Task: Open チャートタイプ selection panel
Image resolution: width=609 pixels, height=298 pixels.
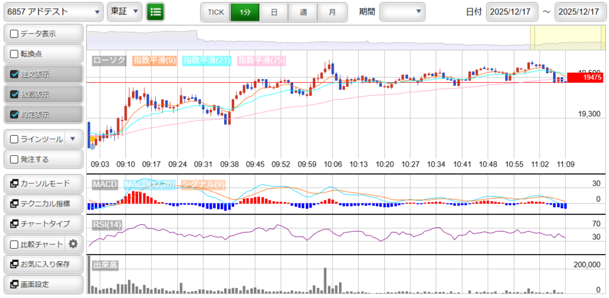Action: point(43,224)
